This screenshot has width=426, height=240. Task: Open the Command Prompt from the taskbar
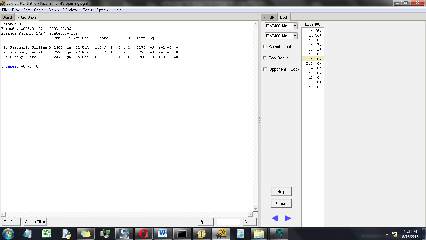[x=182, y=233]
